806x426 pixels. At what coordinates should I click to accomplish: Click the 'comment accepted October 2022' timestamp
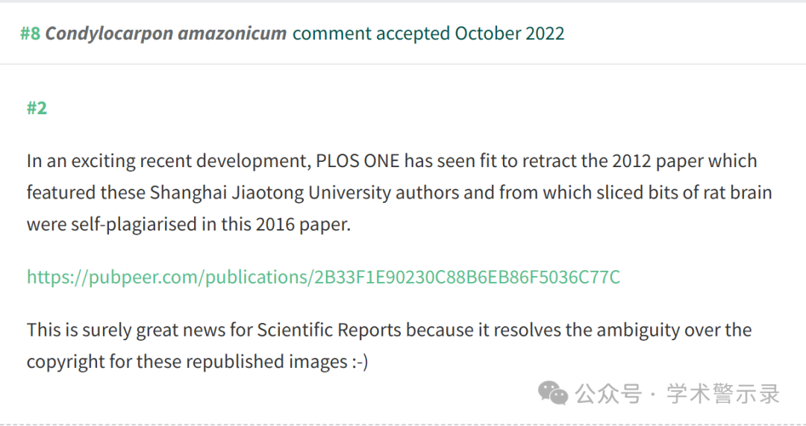428,34
